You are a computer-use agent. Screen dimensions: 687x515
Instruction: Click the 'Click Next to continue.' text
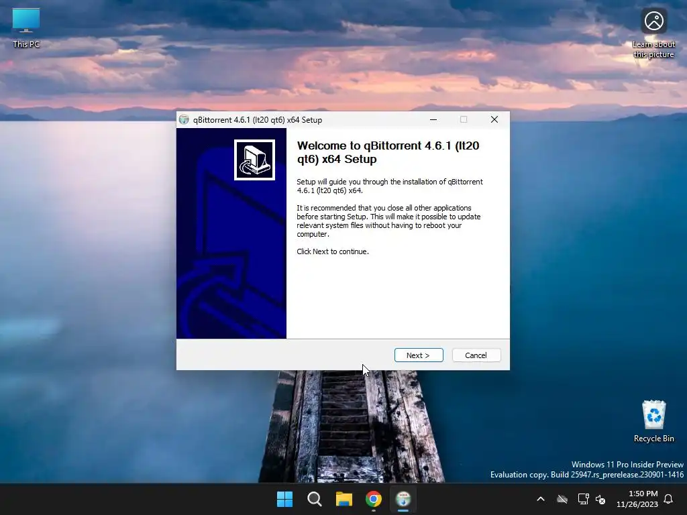coord(333,251)
